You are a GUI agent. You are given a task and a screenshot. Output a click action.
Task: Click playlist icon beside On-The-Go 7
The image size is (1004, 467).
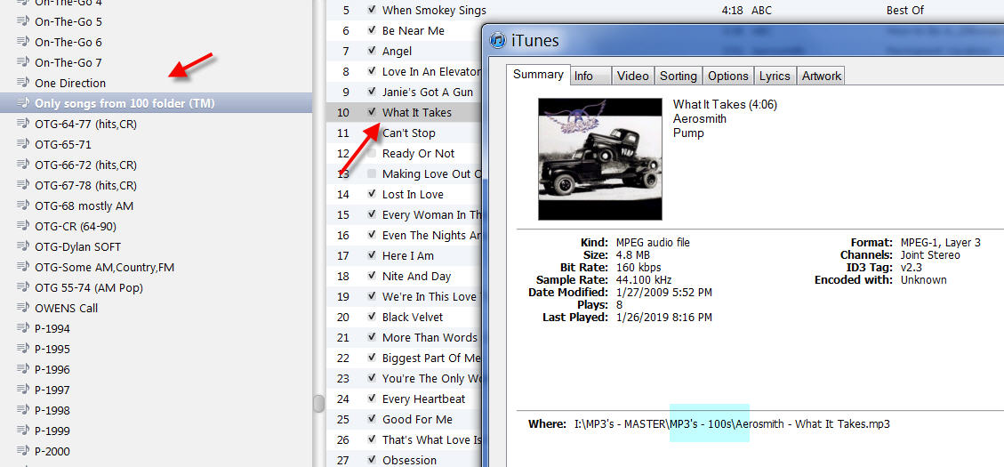point(24,62)
